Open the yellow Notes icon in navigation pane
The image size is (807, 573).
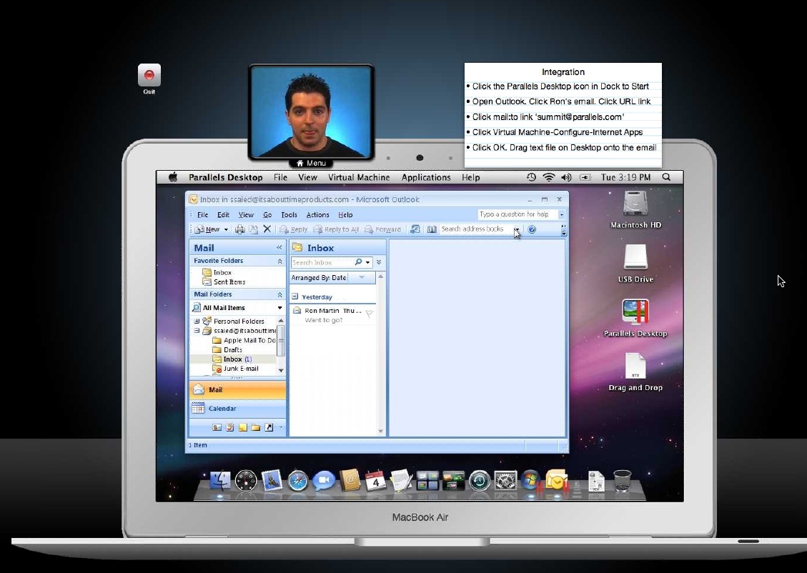tap(242, 427)
